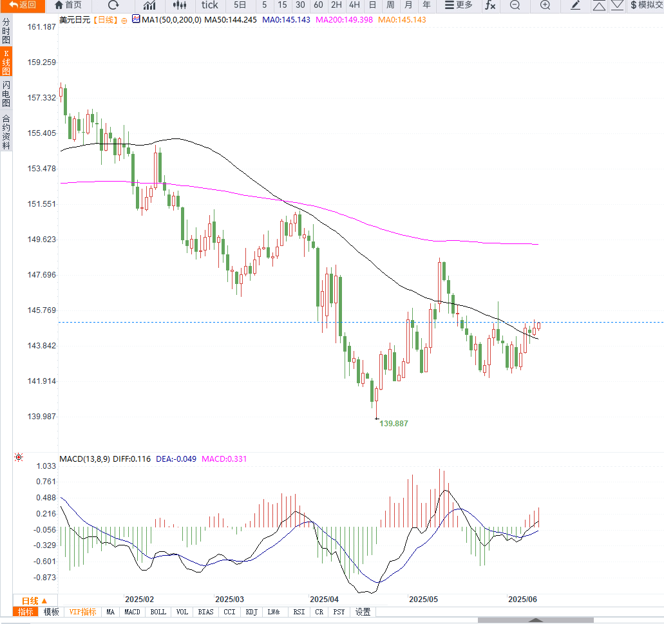Select the 日 daily timeframe
This screenshot has height=624, width=664.
[373, 5]
